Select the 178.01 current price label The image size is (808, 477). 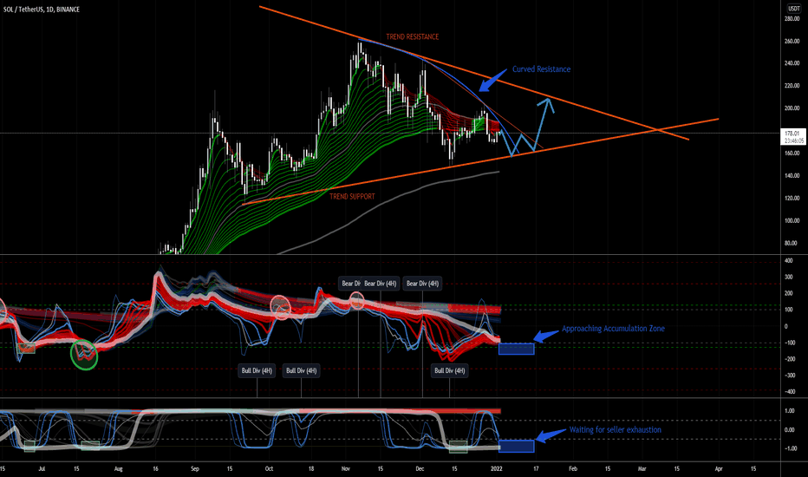(792, 133)
